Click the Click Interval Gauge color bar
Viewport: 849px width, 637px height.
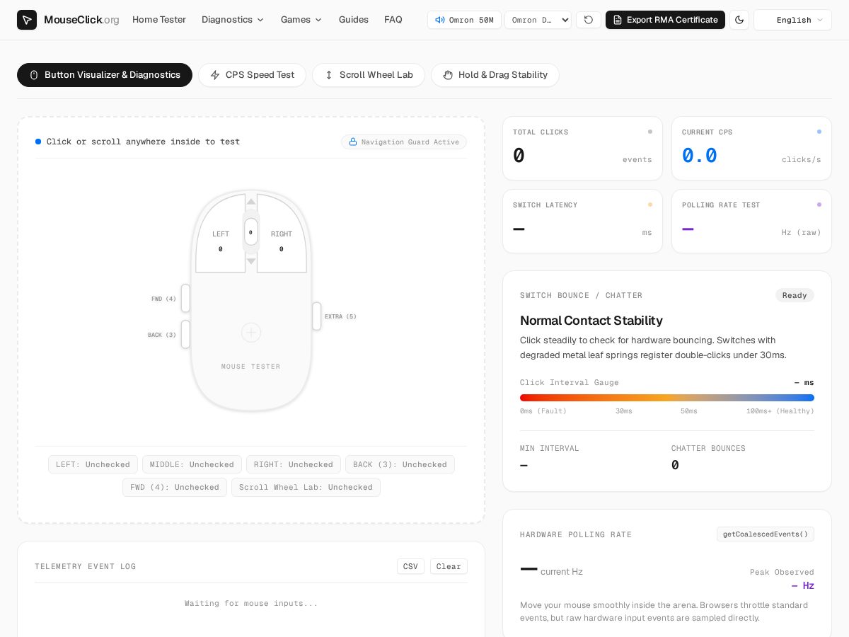[x=667, y=398]
